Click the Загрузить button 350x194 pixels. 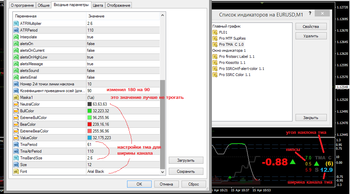[186, 160]
